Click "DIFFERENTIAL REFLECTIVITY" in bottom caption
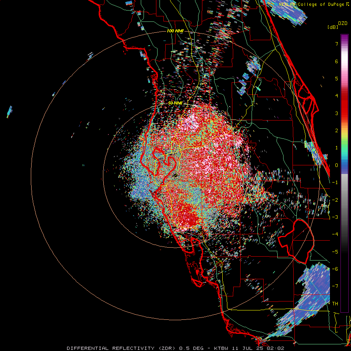 [x=110, y=348]
